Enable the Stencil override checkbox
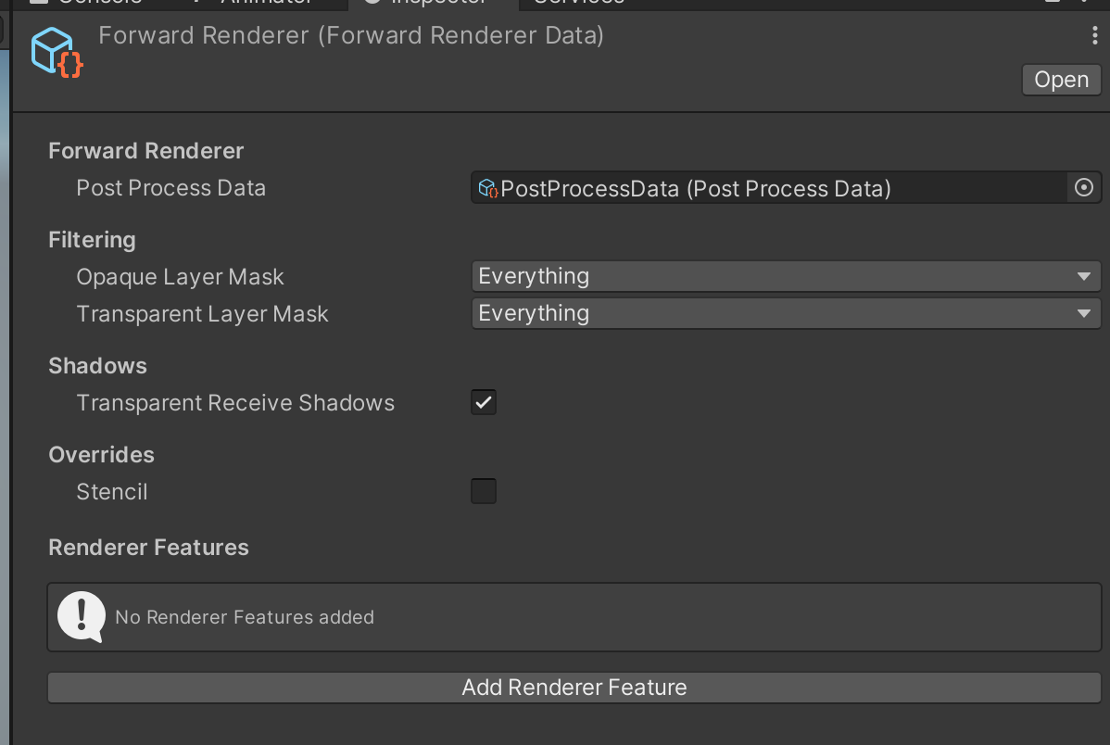The height and width of the screenshot is (745, 1110). 484,491
